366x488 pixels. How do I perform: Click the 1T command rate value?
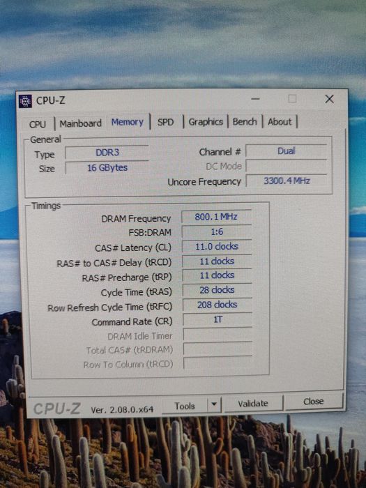218,319
